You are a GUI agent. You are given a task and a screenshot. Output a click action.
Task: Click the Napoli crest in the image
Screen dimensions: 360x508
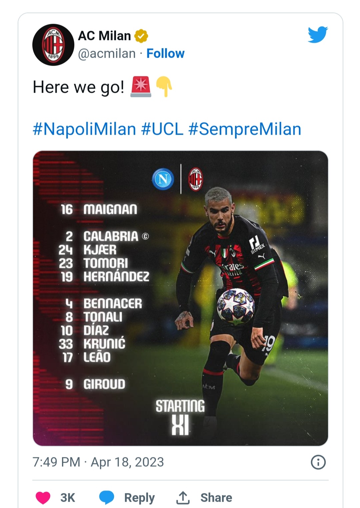163,179
